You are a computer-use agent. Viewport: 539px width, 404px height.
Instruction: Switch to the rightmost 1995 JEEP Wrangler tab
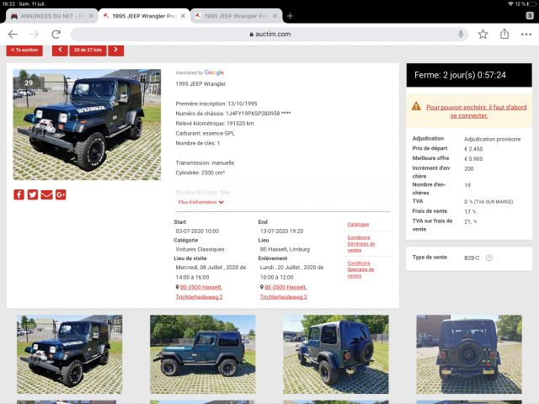[236, 16]
